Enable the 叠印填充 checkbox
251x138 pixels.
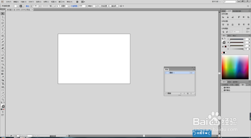pyautogui.click(x=222, y=87)
